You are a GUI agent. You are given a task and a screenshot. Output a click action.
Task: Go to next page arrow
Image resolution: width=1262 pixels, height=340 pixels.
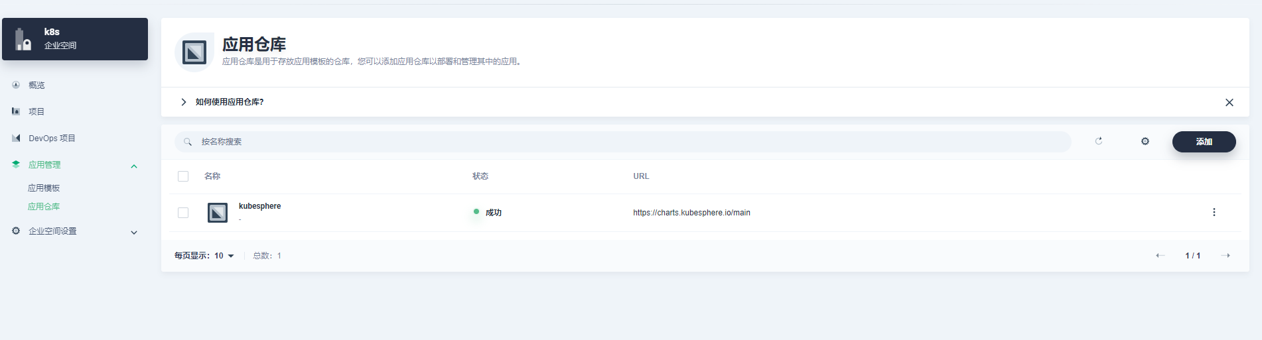tap(1226, 256)
